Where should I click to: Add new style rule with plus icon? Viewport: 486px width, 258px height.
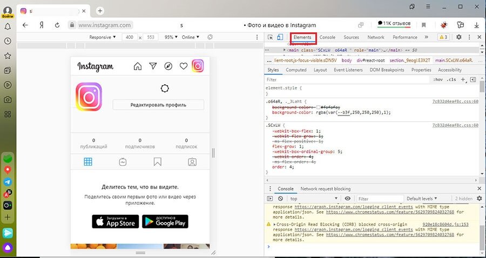pos(463,79)
